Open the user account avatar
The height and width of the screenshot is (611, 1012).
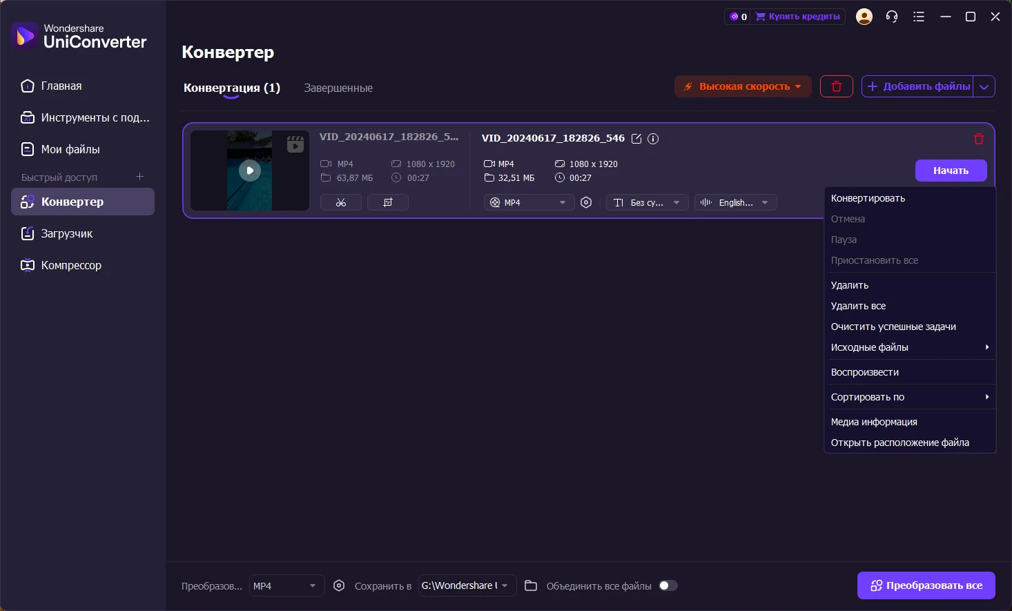pos(864,17)
